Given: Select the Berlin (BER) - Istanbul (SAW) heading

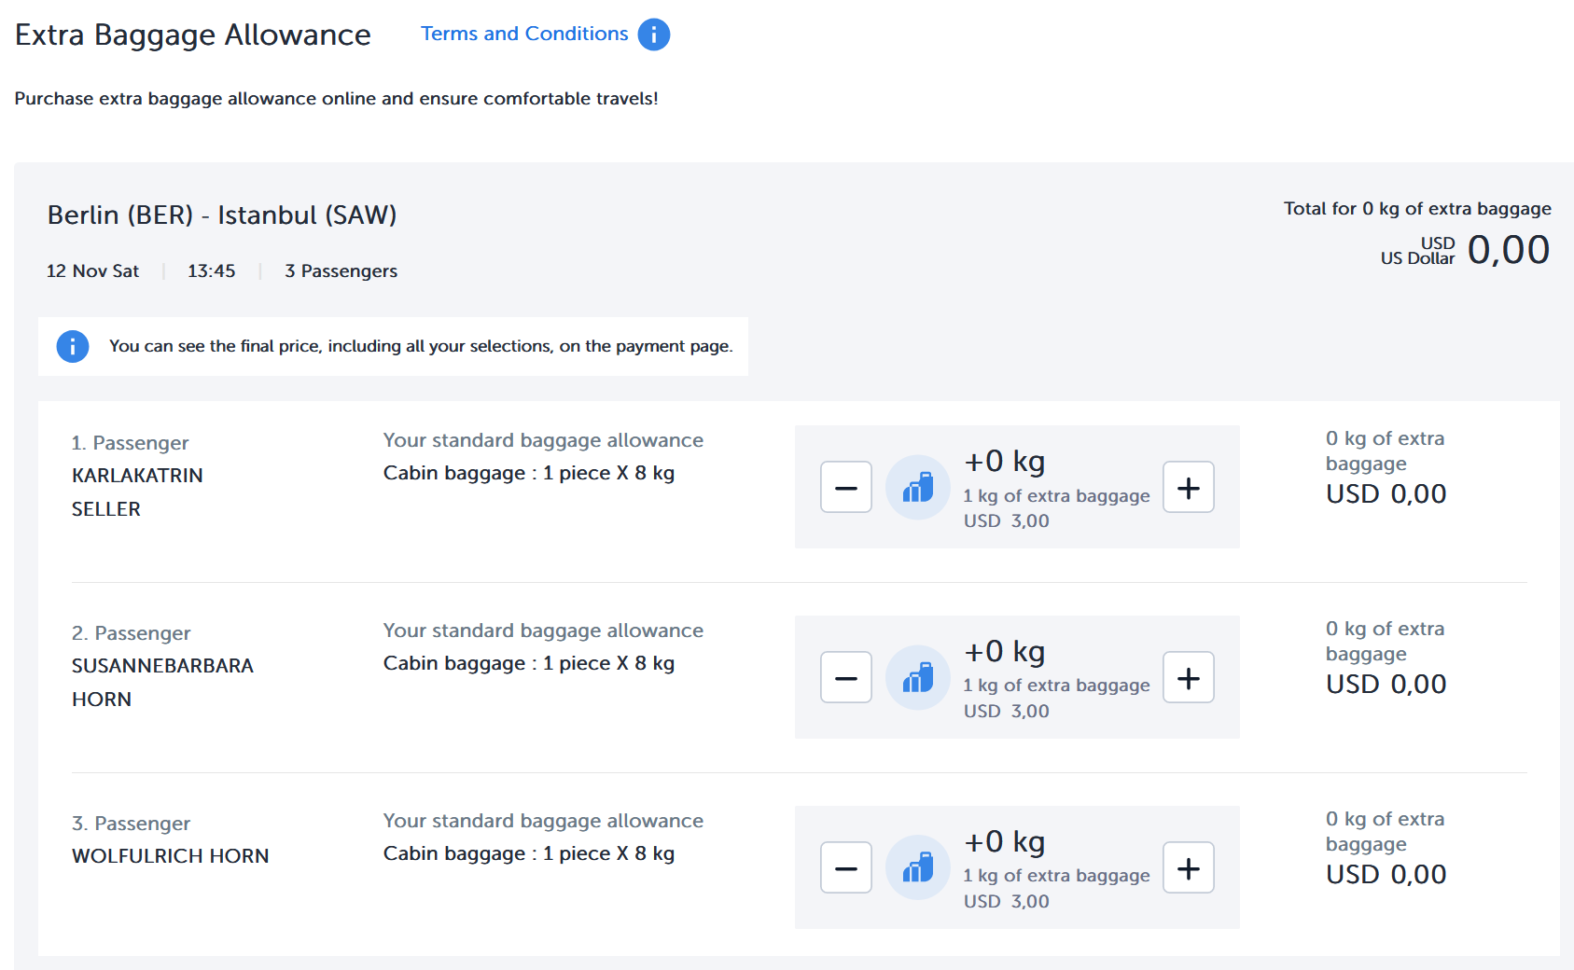Looking at the screenshot, I should 222,215.
